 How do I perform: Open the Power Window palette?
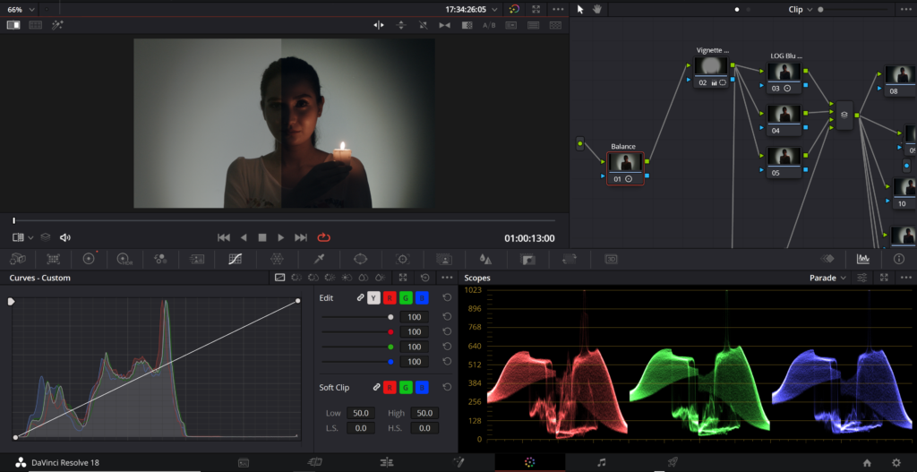coord(361,259)
